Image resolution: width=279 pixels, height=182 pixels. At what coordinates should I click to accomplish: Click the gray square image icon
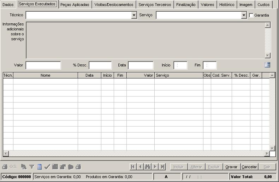(55, 167)
